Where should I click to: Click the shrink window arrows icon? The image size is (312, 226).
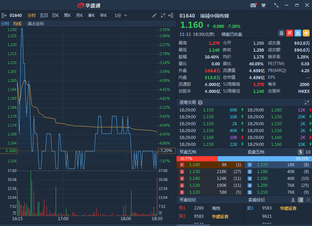click(276, 5)
